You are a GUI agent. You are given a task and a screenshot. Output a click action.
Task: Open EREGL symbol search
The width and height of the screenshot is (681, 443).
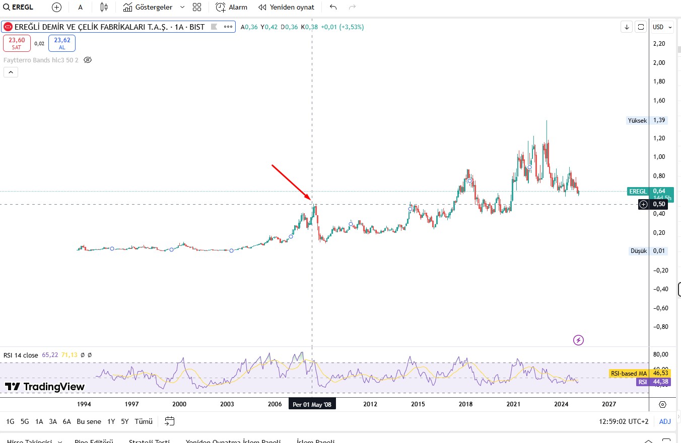coord(18,8)
